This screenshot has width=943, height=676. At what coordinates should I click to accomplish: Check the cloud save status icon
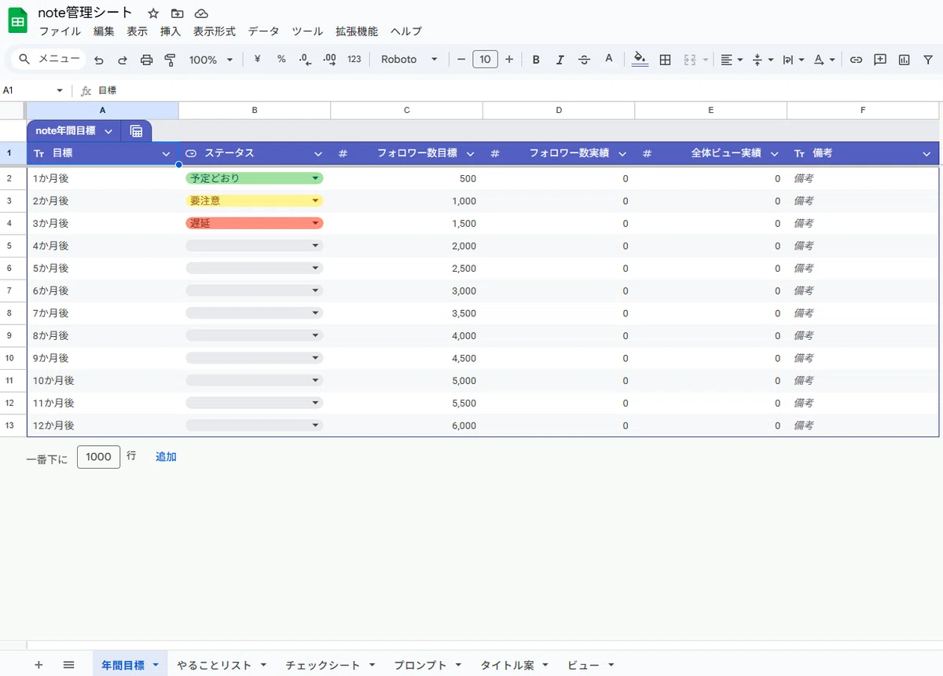coord(201,13)
